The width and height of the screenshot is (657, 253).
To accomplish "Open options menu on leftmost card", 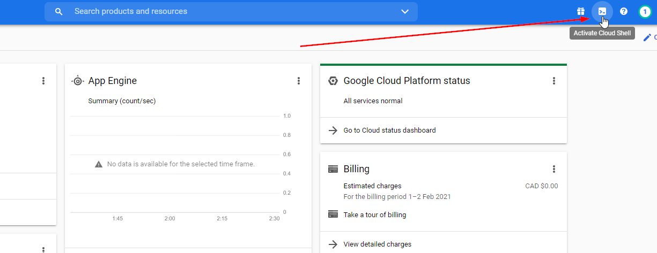I will pos(43,81).
